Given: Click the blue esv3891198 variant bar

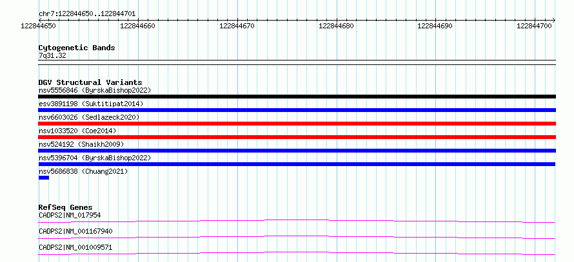Looking at the screenshot, I should [x=297, y=110].
